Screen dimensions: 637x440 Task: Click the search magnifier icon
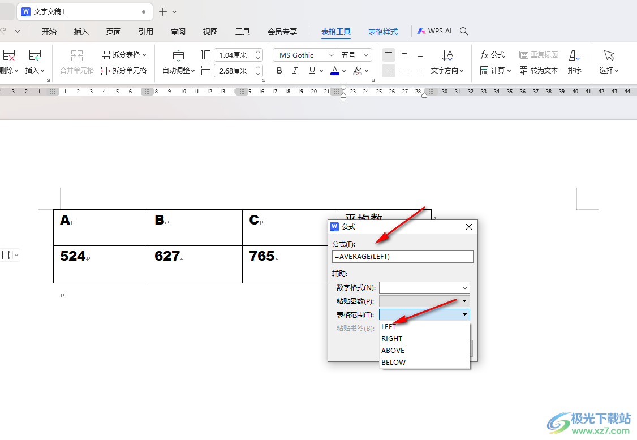(464, 31)
